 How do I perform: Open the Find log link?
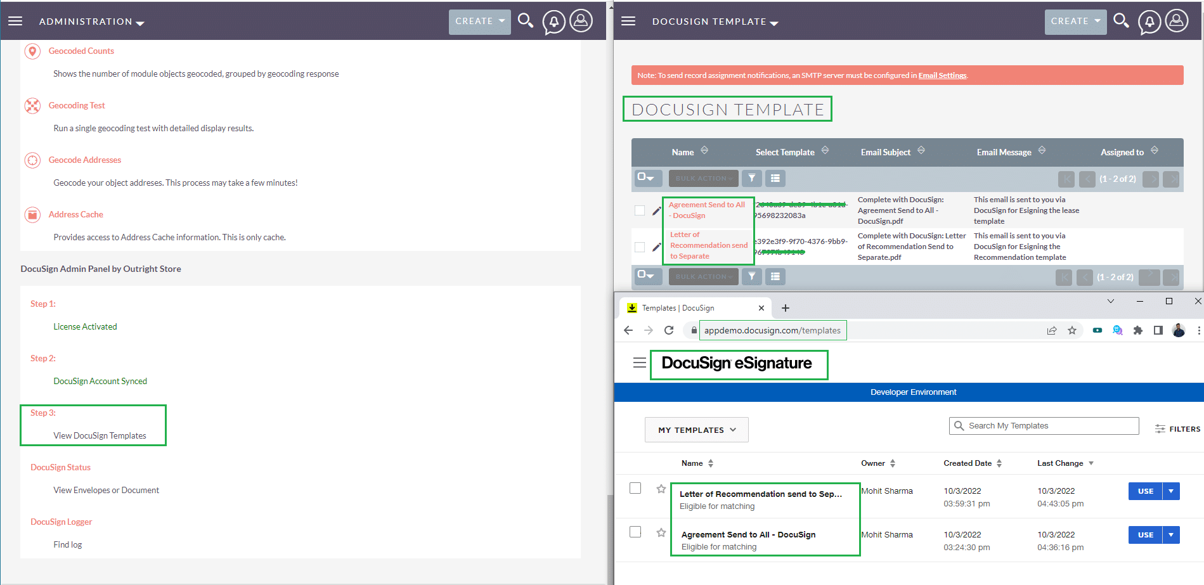(x=68, y=544)
